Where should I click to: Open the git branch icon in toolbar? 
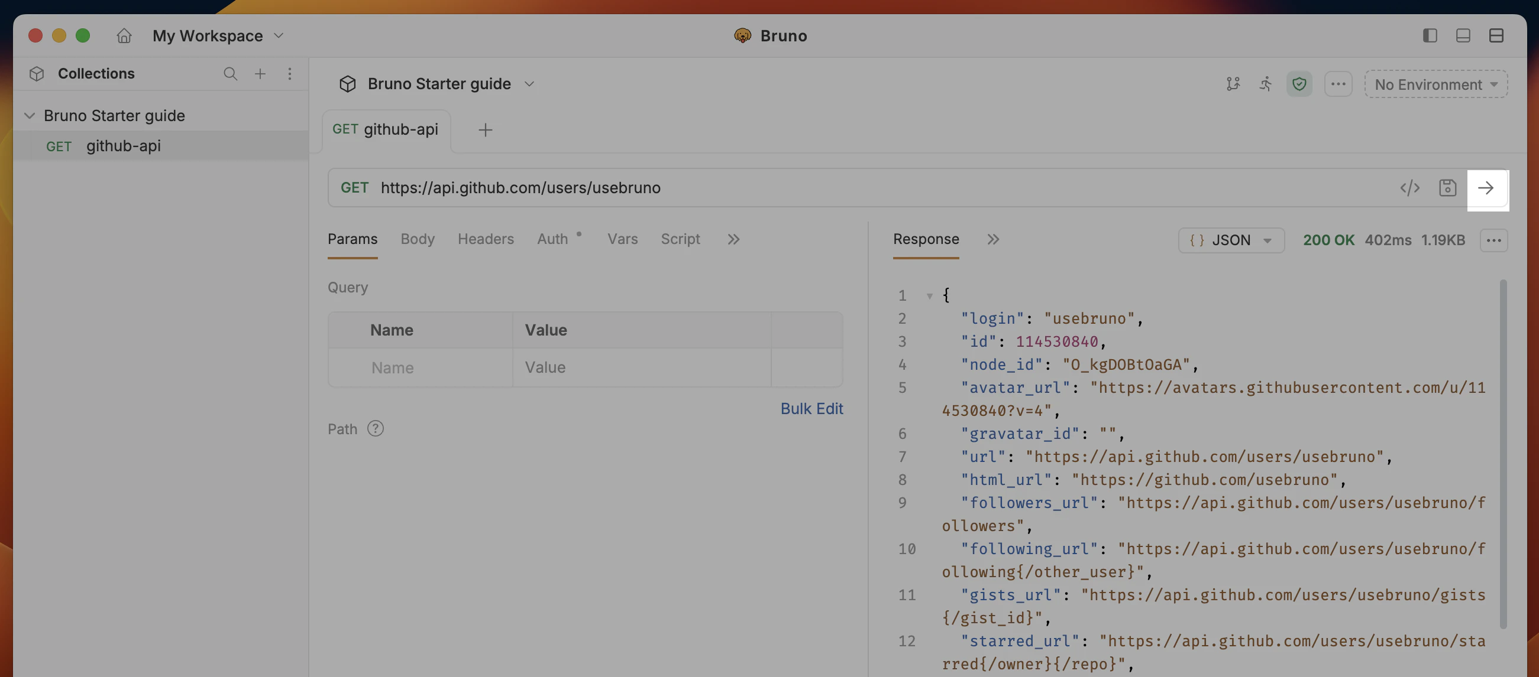(1233, 84)
